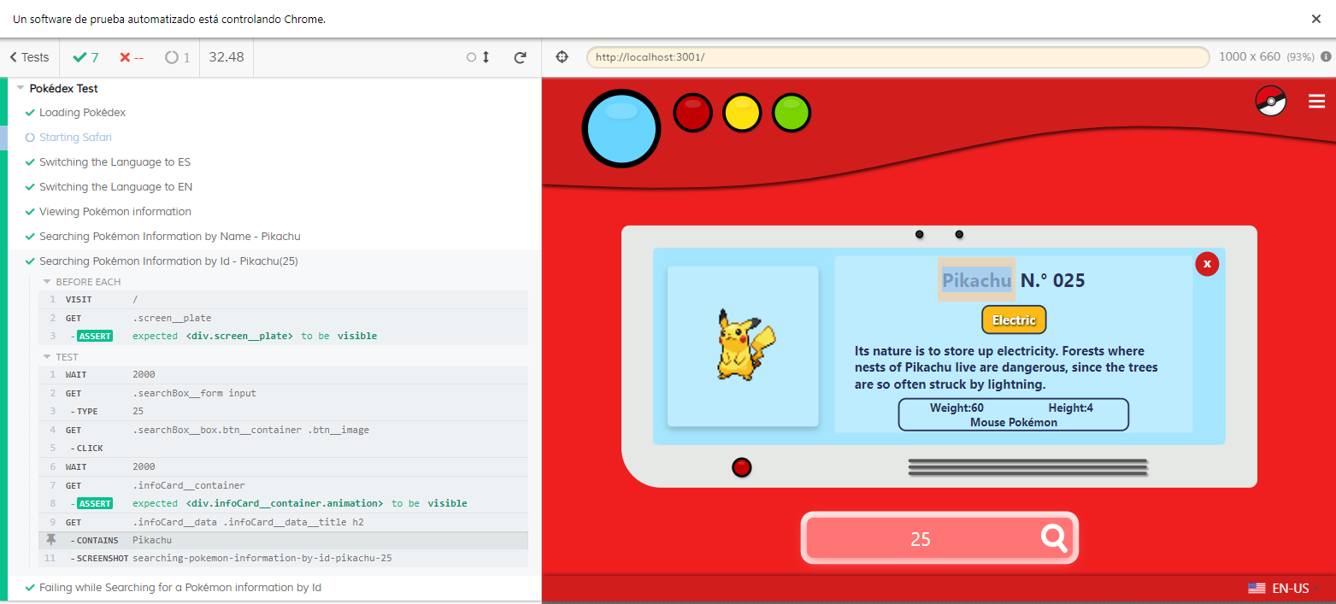Select the GET .screen__plate command
This screenshot has height=604, width=1336.
pyautogui.click(x=283, y=318)
